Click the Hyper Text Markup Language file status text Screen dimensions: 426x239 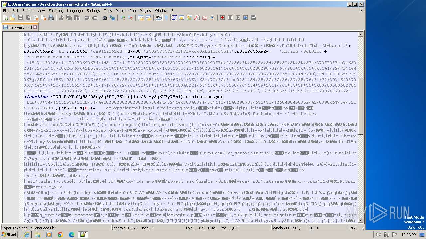tap(28, 228)
